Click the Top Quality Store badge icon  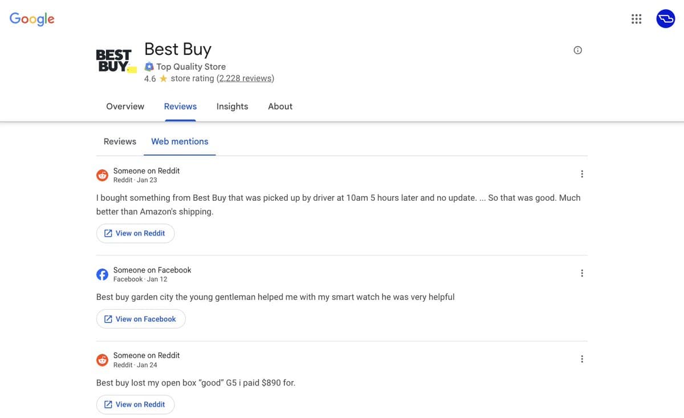click(x=149, y=66)
